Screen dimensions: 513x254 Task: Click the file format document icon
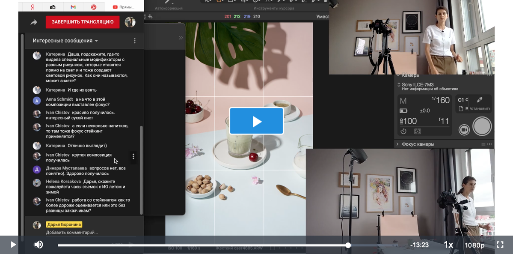(x=461, y=108)
